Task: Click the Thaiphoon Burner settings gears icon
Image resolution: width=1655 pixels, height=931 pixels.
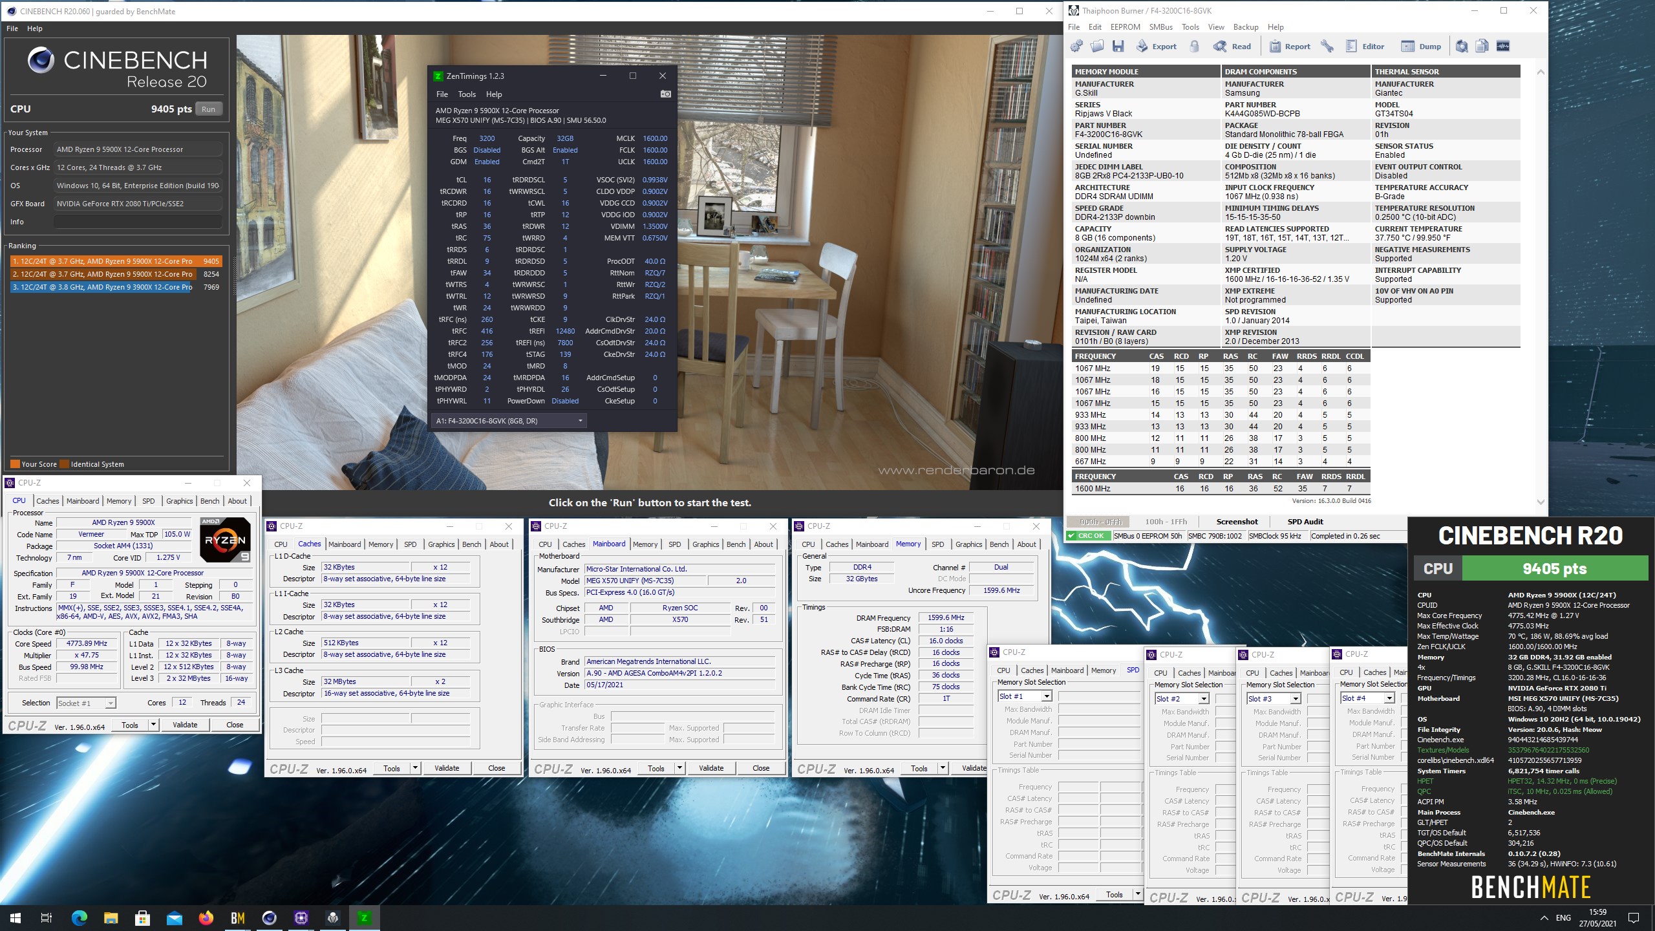Action: click(x=1076, y=46)
